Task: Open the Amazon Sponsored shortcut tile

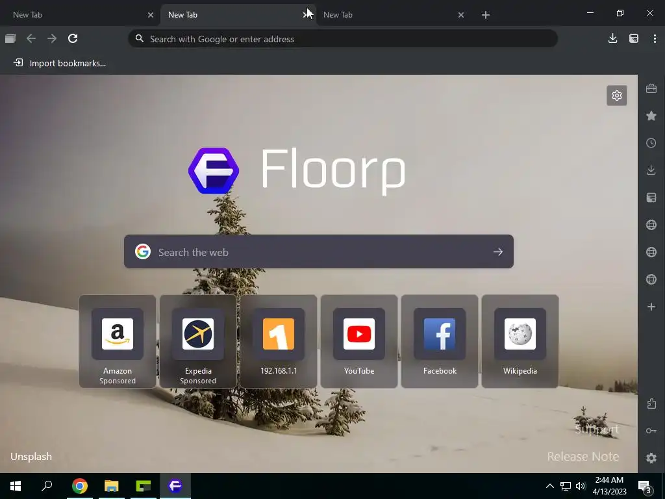Action: click(118, 341)
